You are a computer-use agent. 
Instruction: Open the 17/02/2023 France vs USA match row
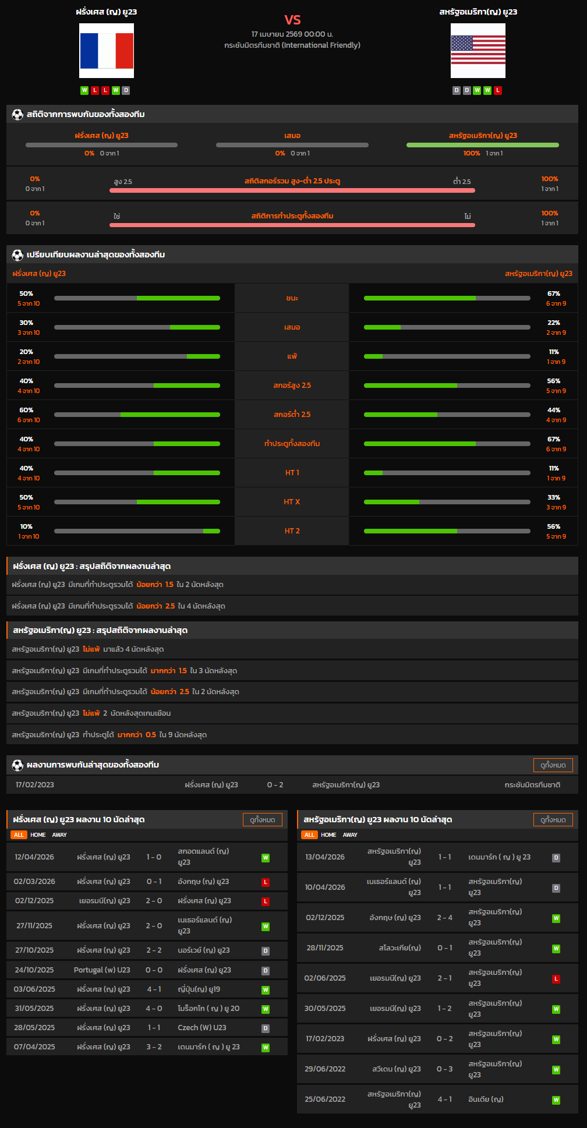[x=292, y=785]
